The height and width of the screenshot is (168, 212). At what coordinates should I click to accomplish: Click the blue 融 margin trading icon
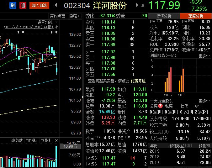pyautogui.click(x=13, y=5)
